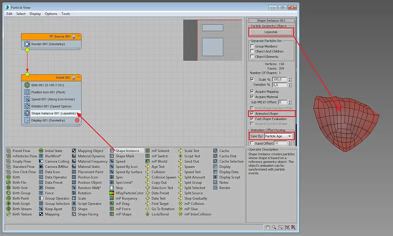Uncheck Fast Shape Evaluation

252,119
